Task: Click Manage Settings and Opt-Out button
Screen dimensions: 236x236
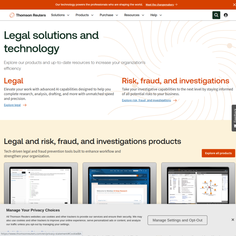Action: coord(177,220)
